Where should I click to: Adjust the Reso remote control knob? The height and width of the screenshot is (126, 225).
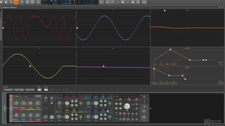coord(38,104)
